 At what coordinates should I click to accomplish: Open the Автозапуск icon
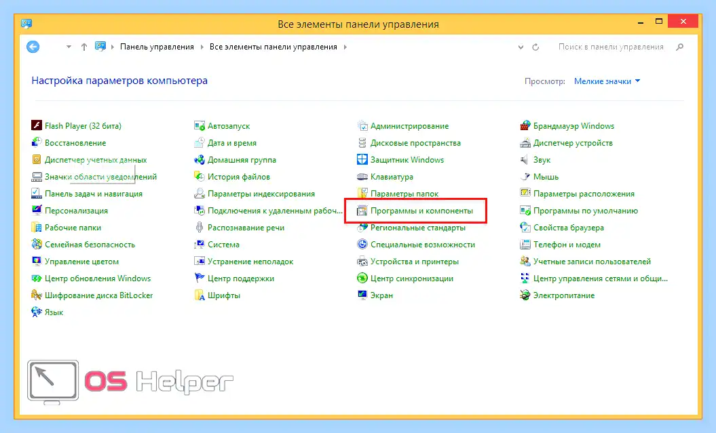click(x=200, y=125)
